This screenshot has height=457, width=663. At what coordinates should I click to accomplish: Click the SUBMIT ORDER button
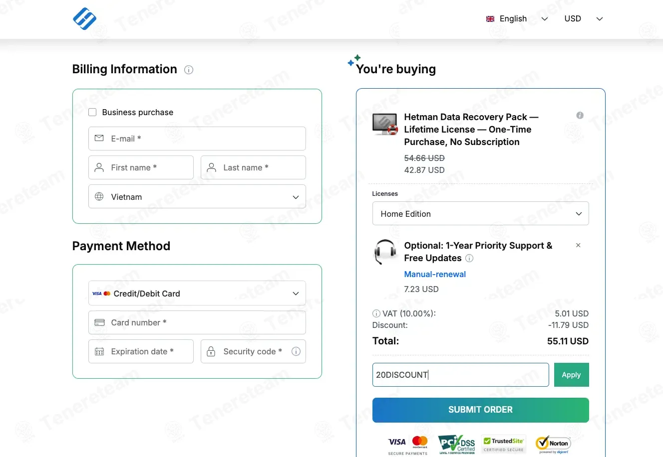coord(481,410)
